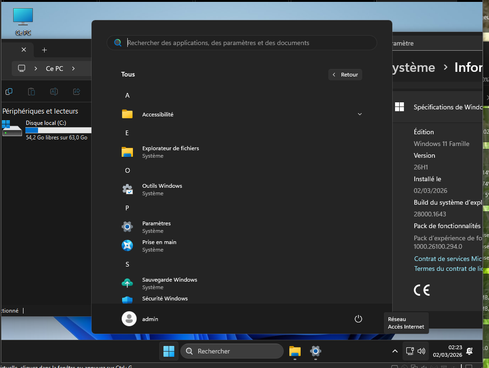Click the 1000.26100.294.0 pack version
Image resolution: width=489 pixels, height=368 pixels.
[x=438, y=246]
